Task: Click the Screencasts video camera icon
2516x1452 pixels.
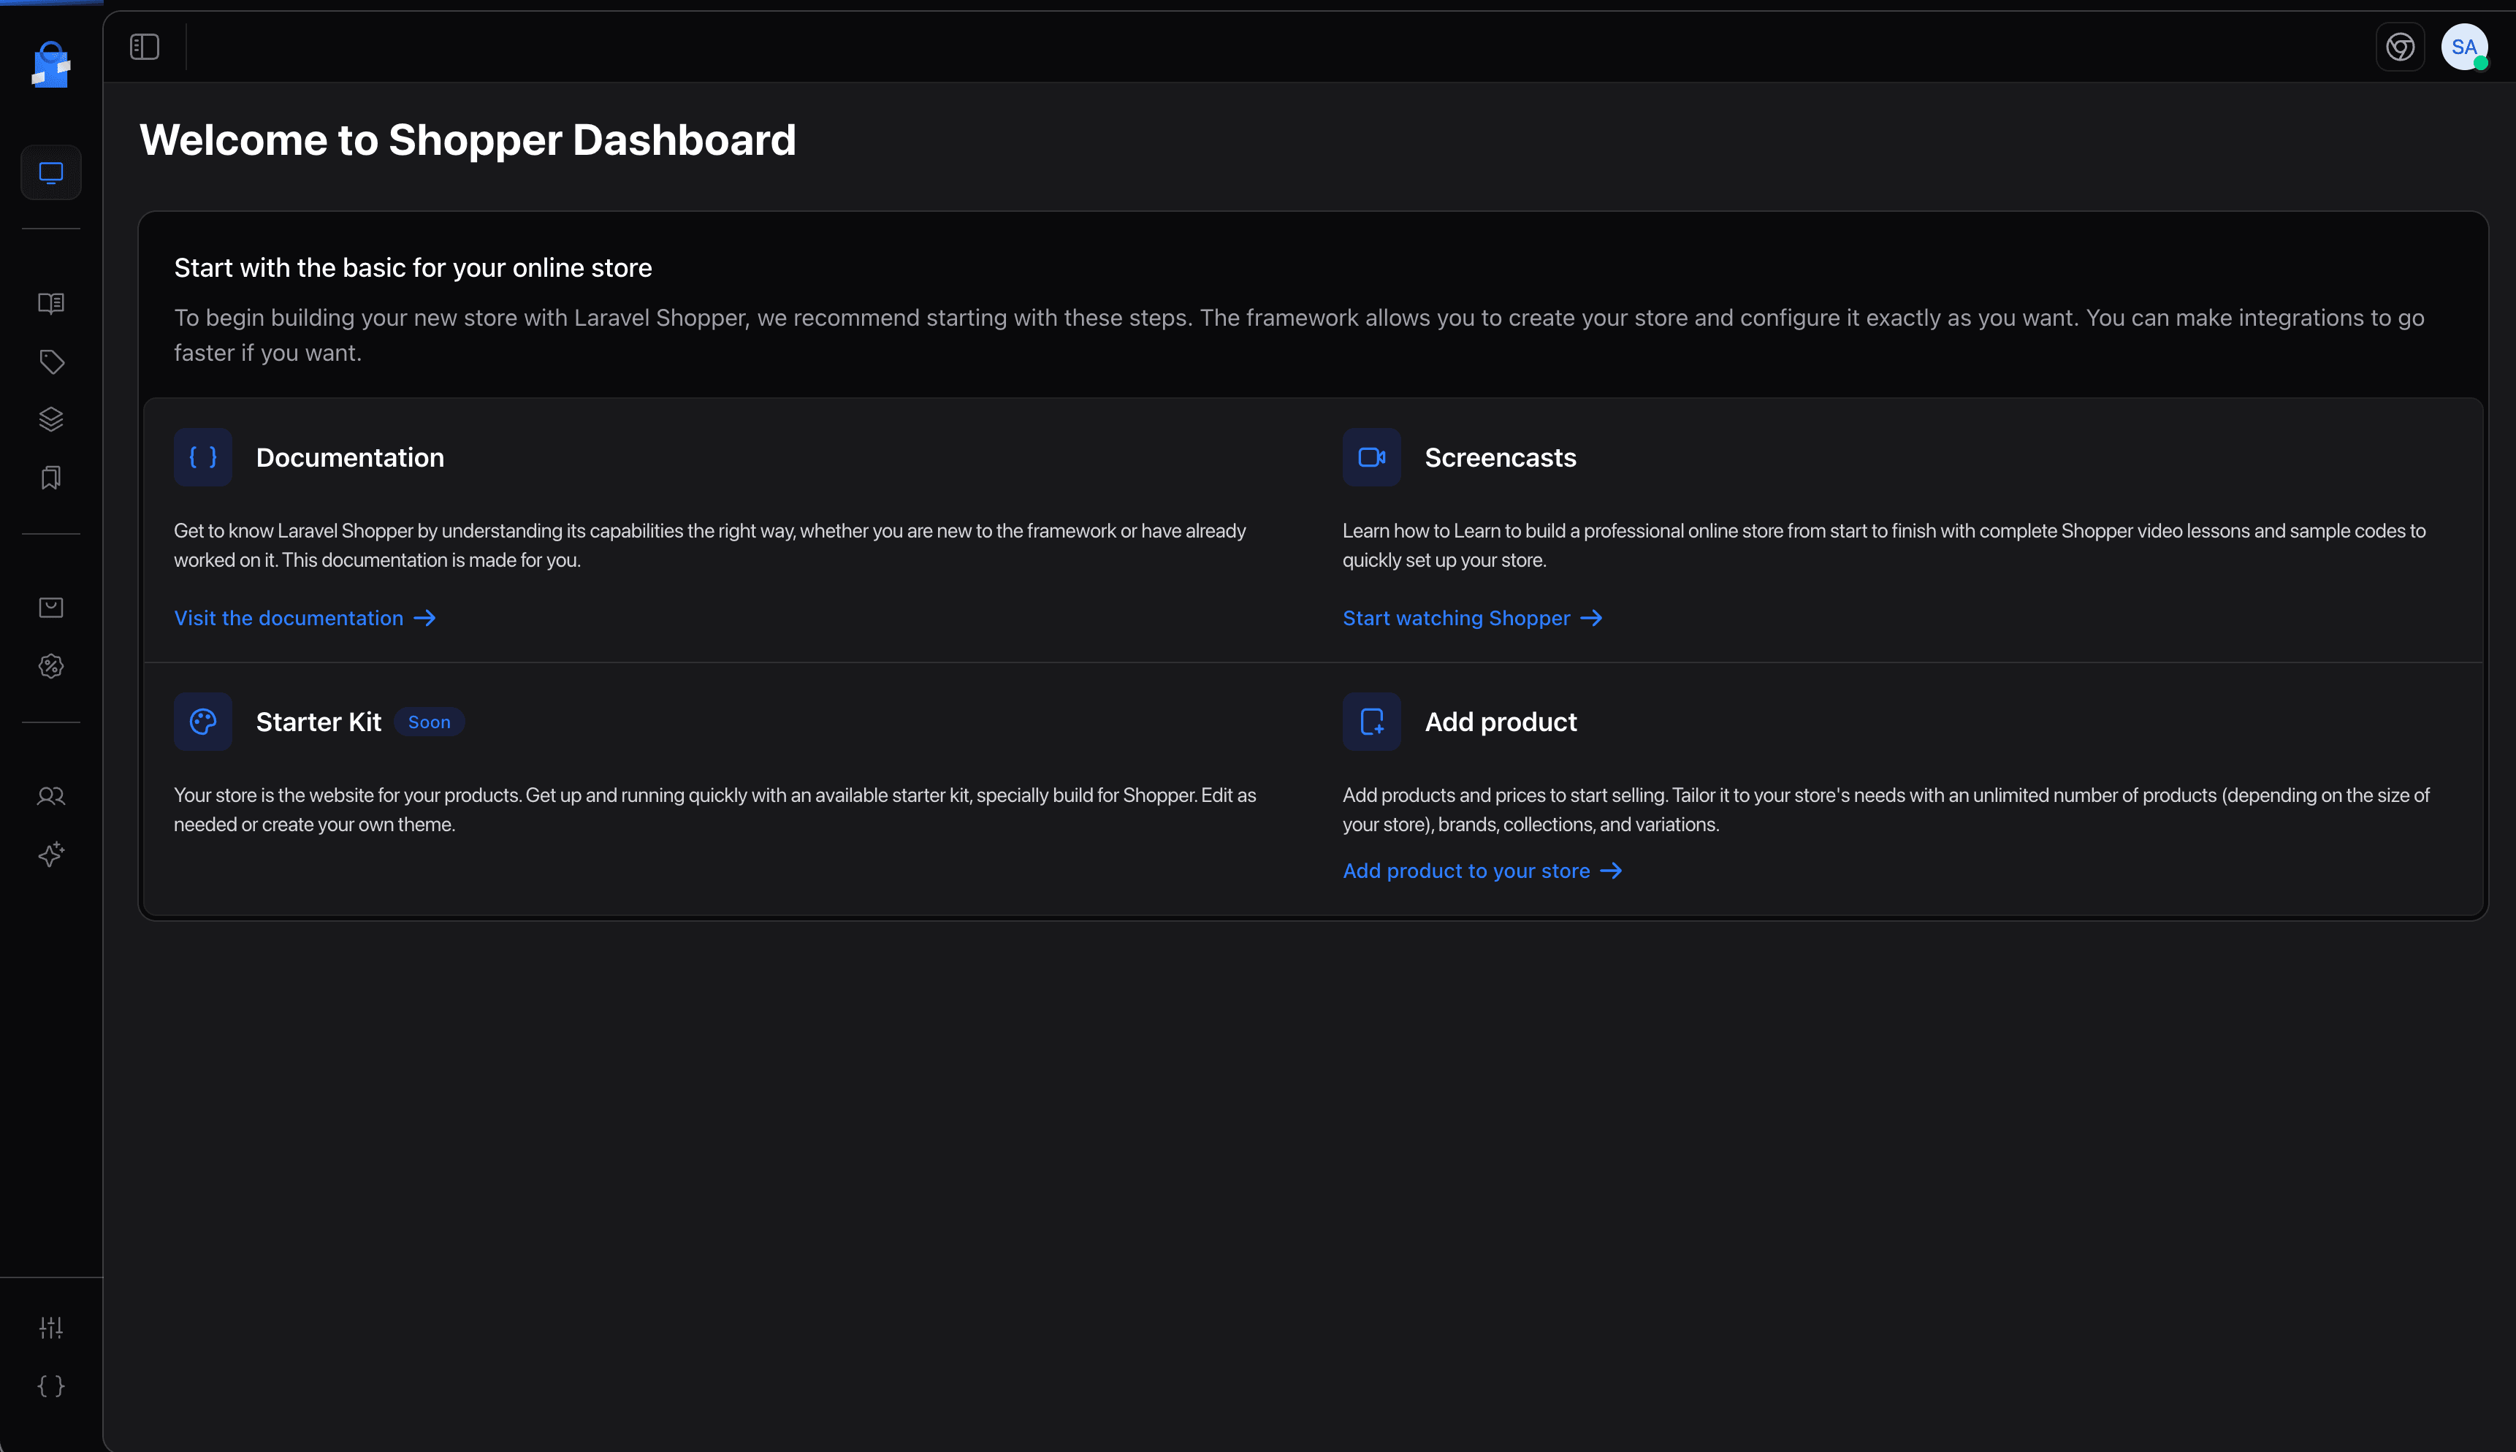Action: point(1371,456)
